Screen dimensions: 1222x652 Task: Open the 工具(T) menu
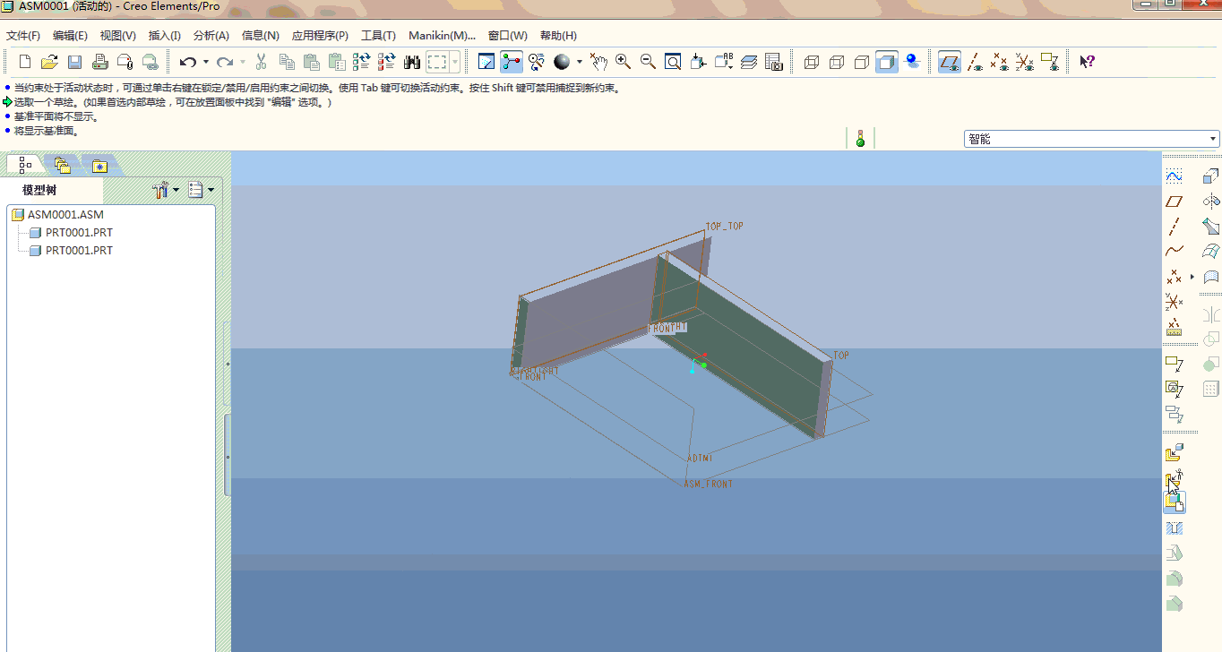click(378, 36)
